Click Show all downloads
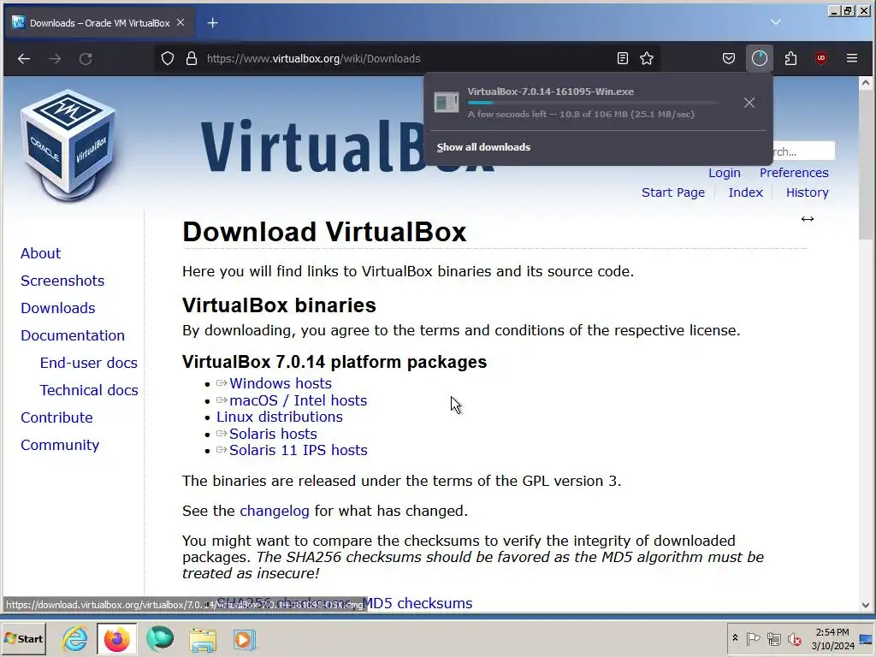Screen dimensions: 876x657 [484, 147]
